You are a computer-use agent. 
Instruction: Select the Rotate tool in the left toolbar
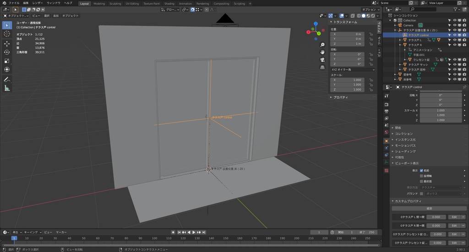pyautogui.click(x=7, y=52)
